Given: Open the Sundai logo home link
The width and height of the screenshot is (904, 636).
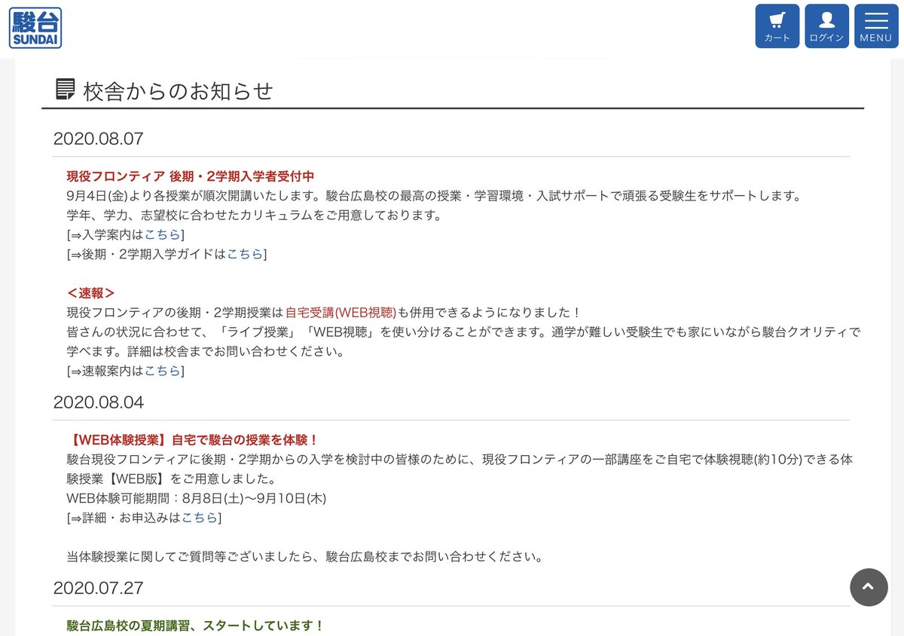Looking at the screenshot, I should point(35,28).
